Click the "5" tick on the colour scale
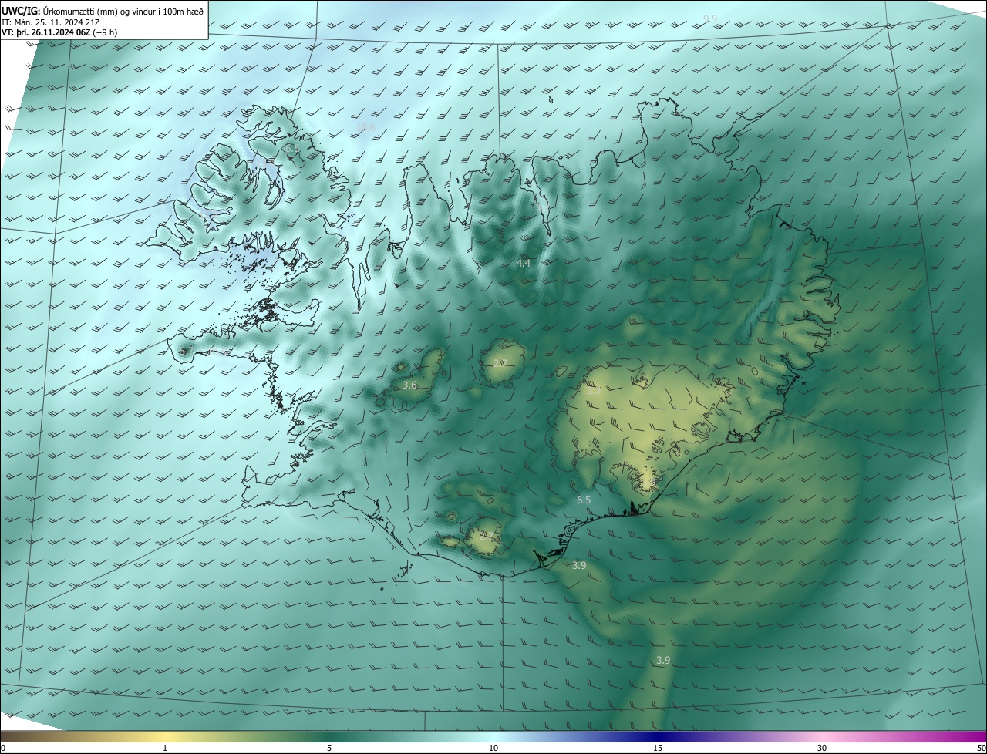The width and height of the screenshot is (987, 754). (x=329, y=748)
